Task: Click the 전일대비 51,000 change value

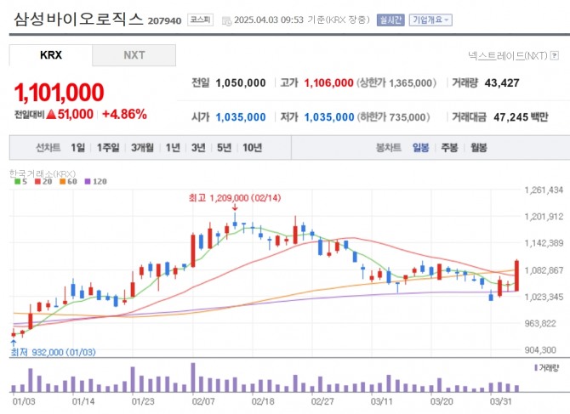Action: 75,115
